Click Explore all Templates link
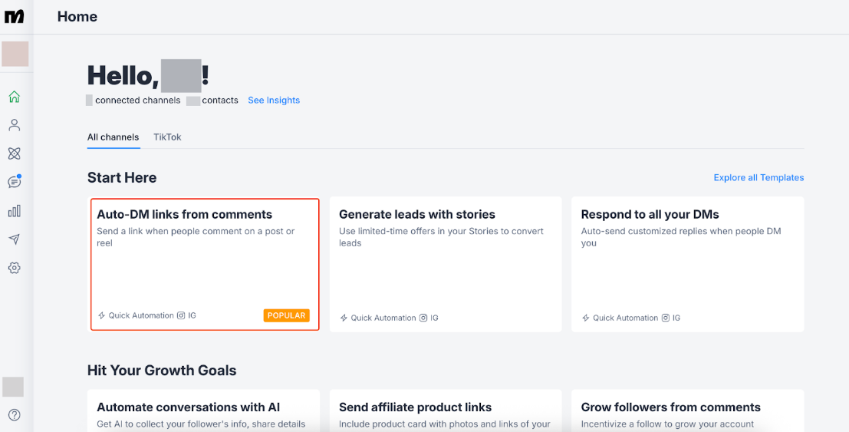 coord(759,178)
